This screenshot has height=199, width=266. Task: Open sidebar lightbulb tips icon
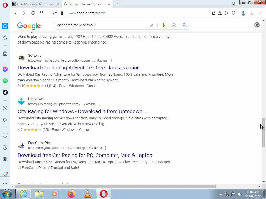pos(5,174)
